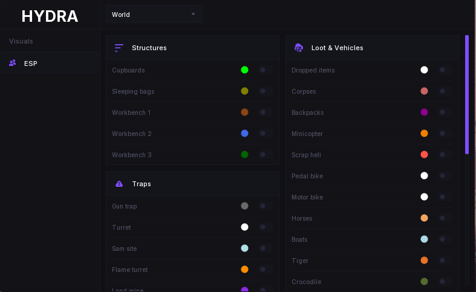Open Minicopter orange color swatch

425,134
